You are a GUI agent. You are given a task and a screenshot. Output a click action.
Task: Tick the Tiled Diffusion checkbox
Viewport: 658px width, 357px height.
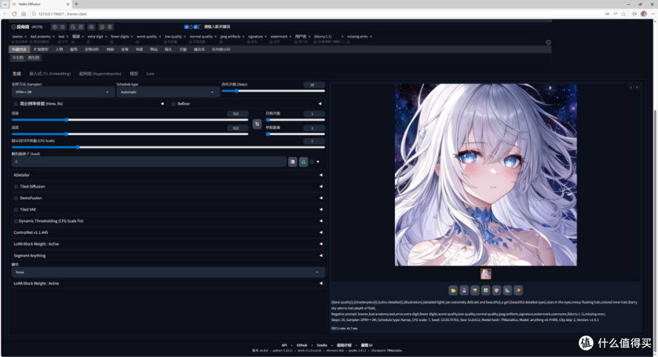point(16,186)
